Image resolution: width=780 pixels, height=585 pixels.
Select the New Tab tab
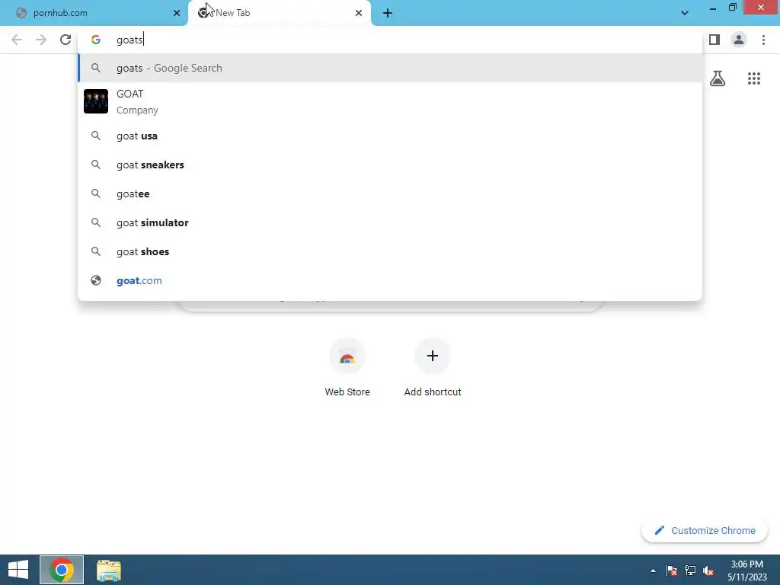279,13
